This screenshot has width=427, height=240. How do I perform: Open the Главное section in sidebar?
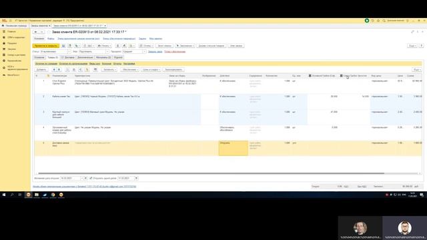(11, 31)
